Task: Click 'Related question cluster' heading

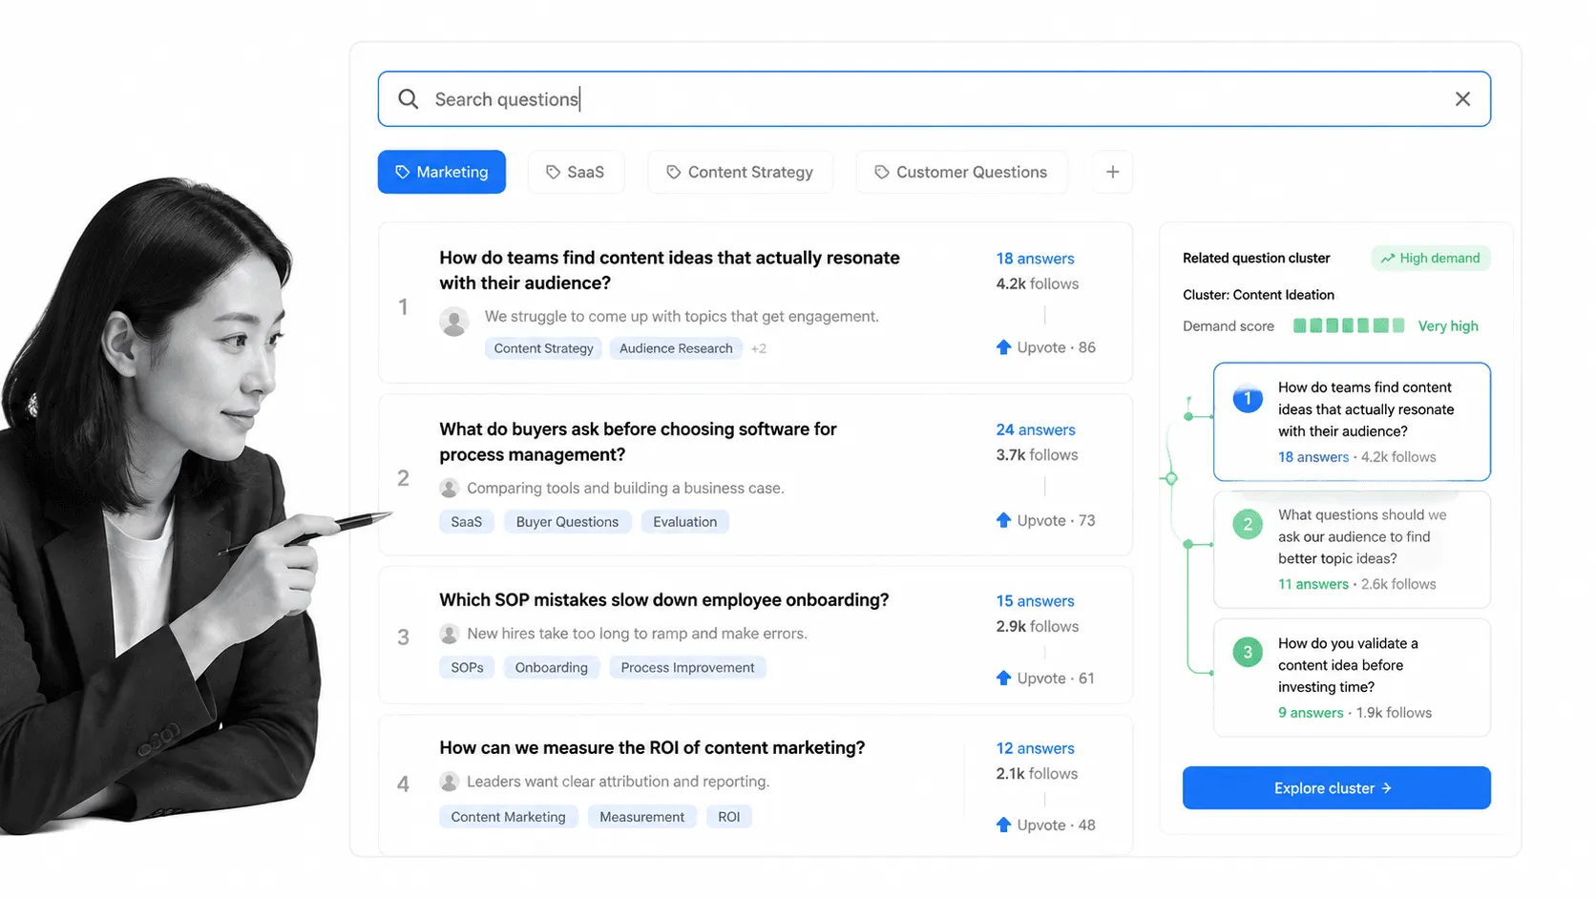Action: tap(1256, 258)
